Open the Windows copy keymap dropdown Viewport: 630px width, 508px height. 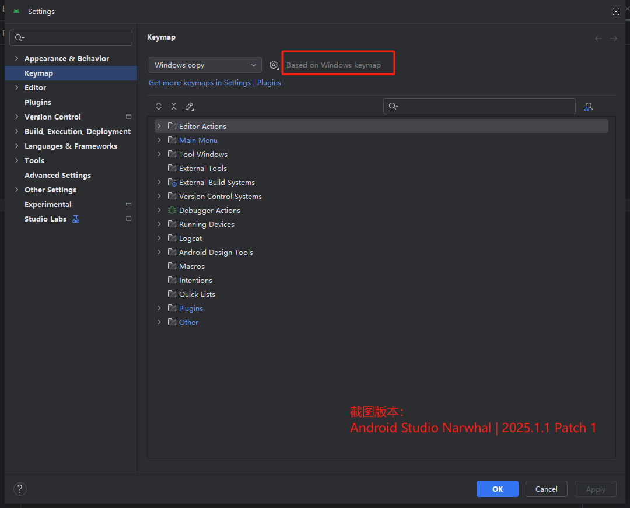point(205,65)
